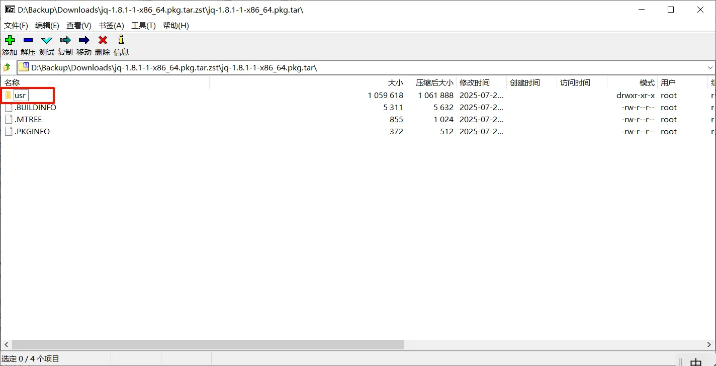Select the usr folder
Screen dimensions: 716x366
(20, 96)
